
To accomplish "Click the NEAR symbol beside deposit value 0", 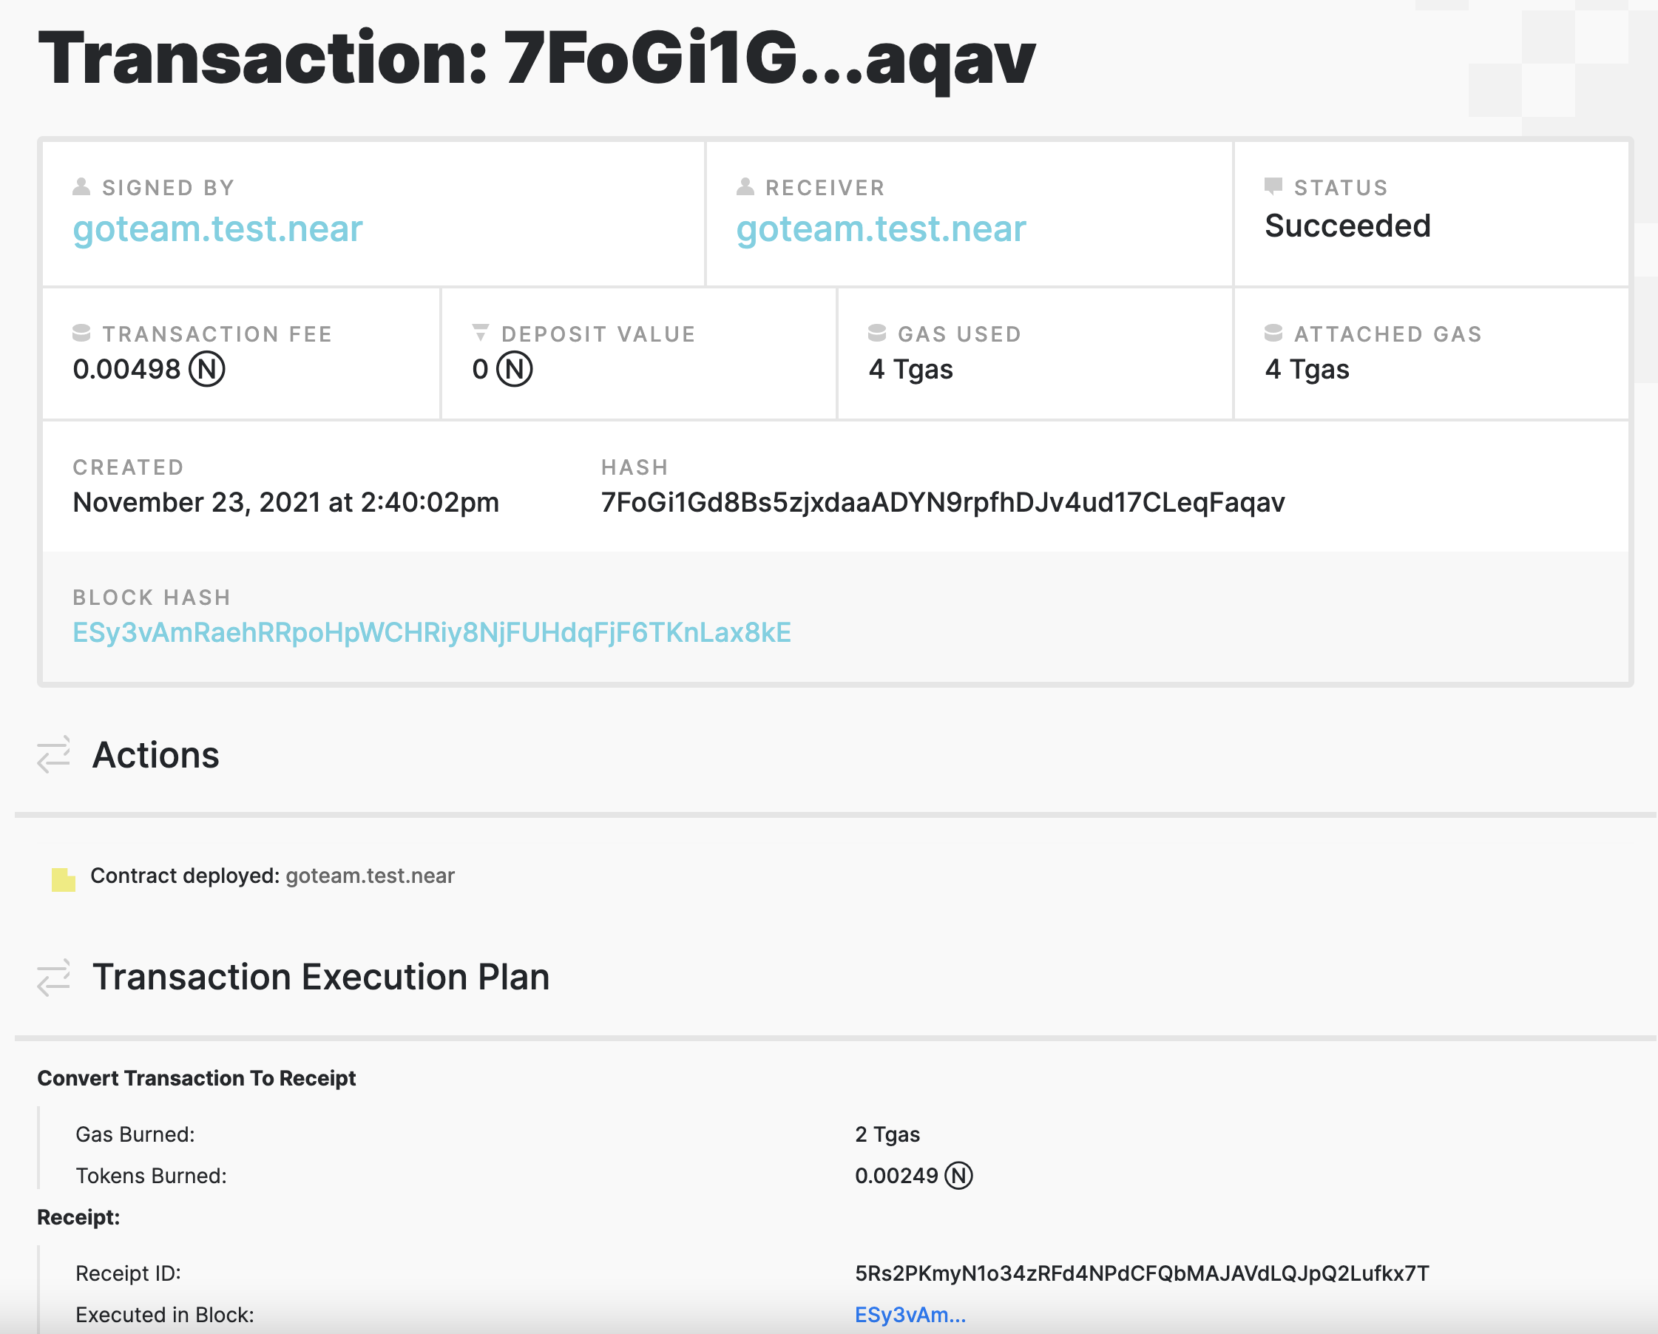I will pos(515,369).
